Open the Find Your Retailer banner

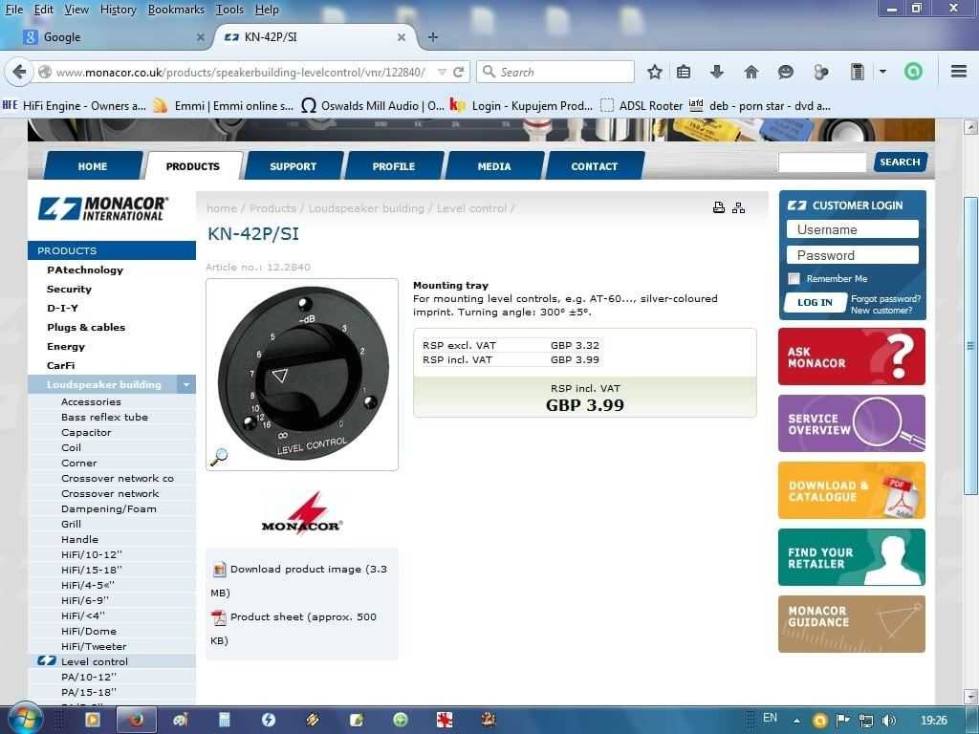tap(852, 557)
